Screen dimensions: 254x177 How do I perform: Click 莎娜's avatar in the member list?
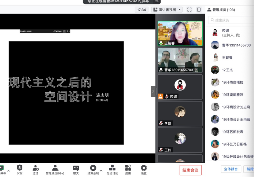[x=215, y=33]
